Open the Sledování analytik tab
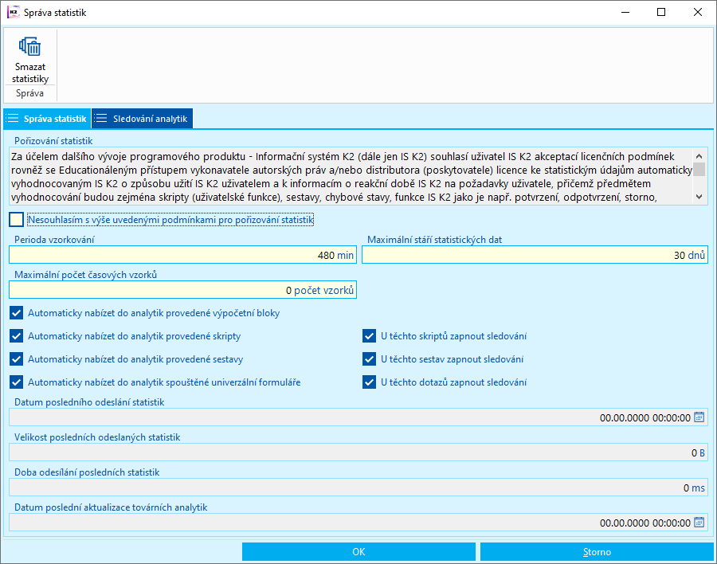Screen dimensions: 717x564 [143, 119]
